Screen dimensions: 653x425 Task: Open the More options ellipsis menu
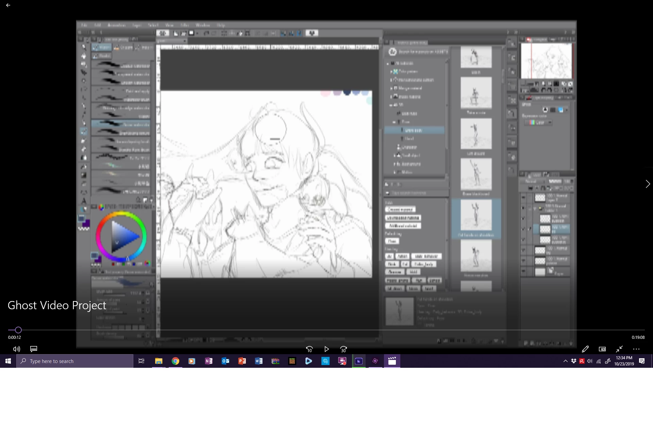click(x=636, y=349)
